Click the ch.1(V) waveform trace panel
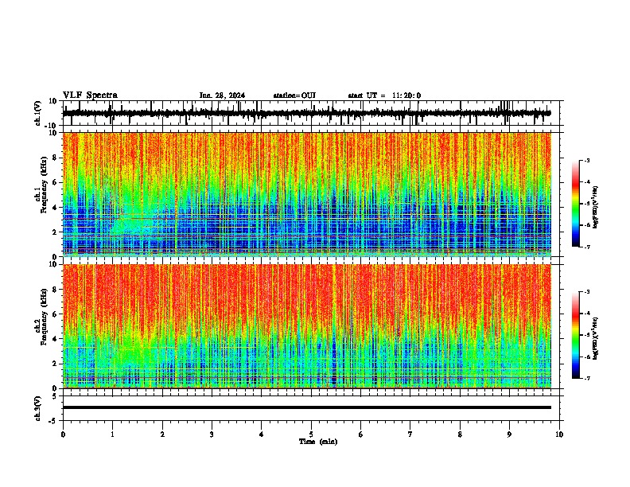The width and height of the screenshot is (630, 487). click(313, 113)
